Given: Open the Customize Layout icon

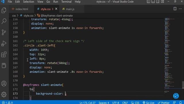Looking at the screenshot, I should pyautogui.click(x=162, y=1).
